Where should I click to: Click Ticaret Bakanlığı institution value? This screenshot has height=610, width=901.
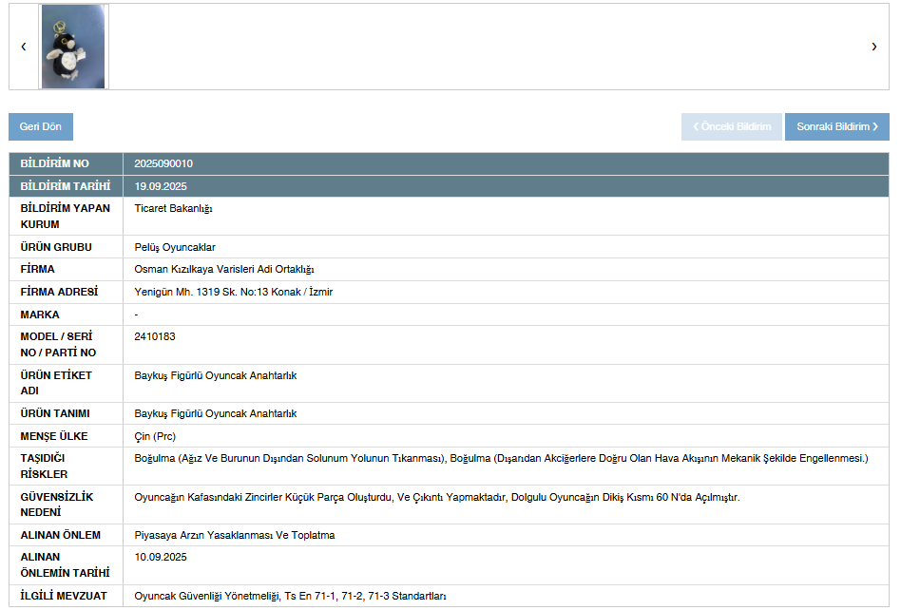pyautogui.click(x=173, y=209)
